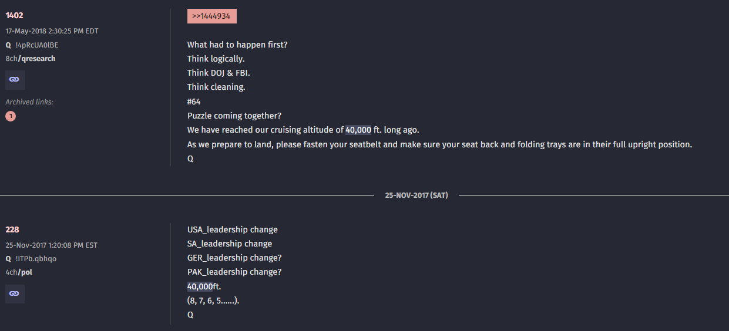
Task: Click tripcode !4pRcUA0lBE
Action: 36,45
